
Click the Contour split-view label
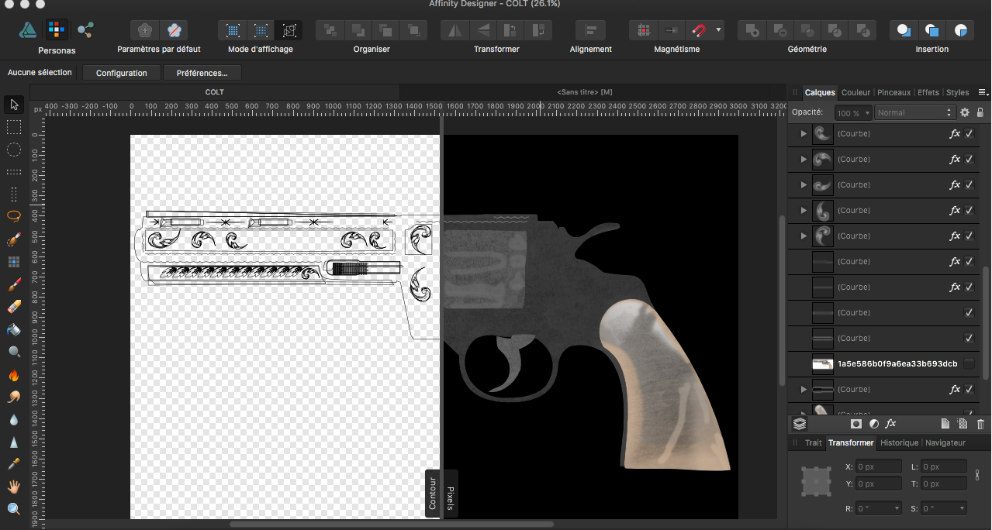click(x=433, y=493)
